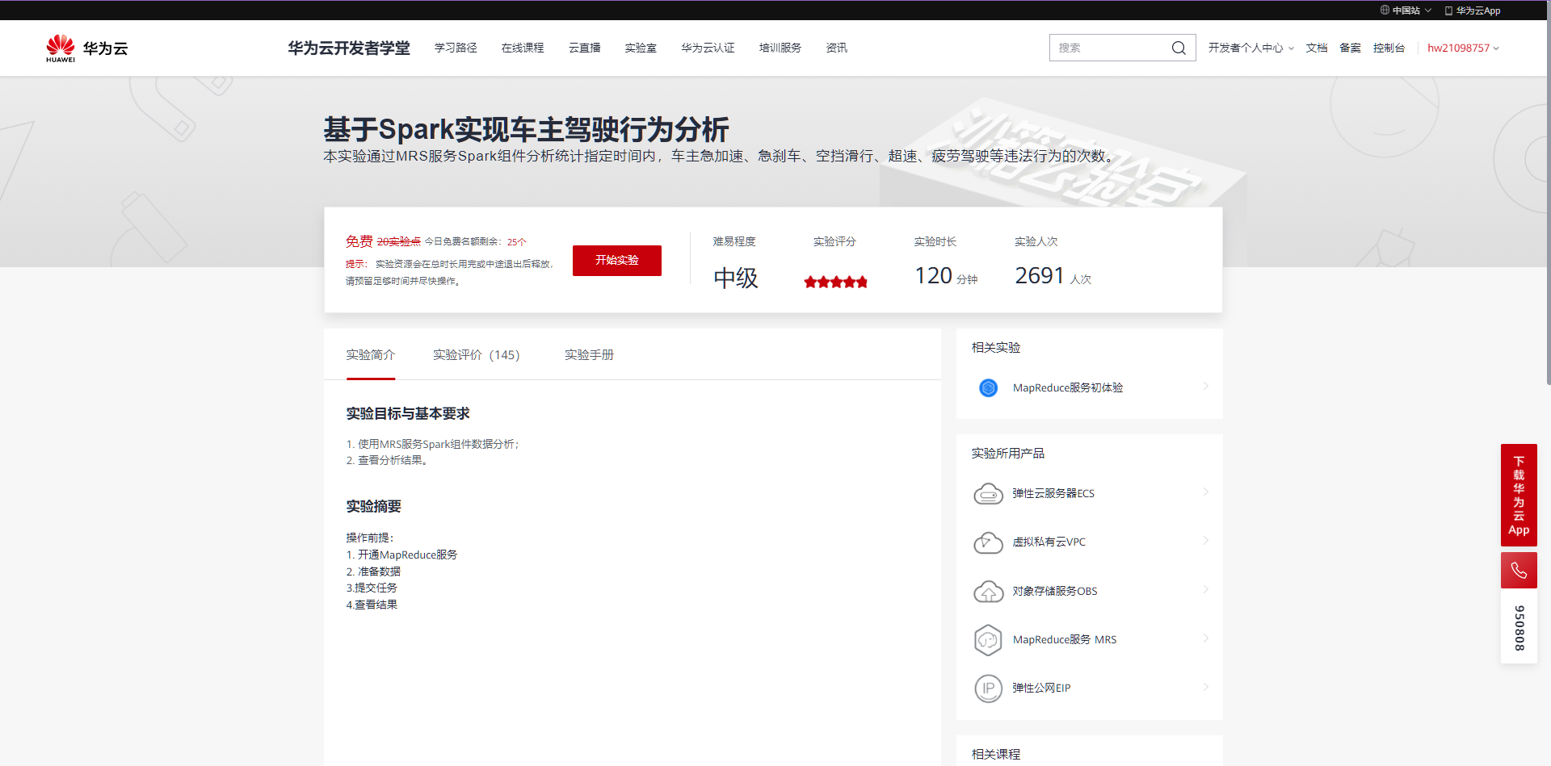Click the 实验目标与基本要求 heading
This screenshot has width=1551, height=766.
[408, 414]
